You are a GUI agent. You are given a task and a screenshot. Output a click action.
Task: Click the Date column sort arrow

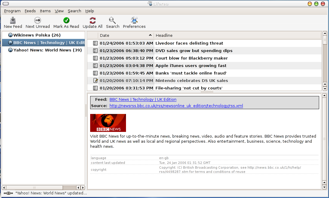tap(150, 35)
